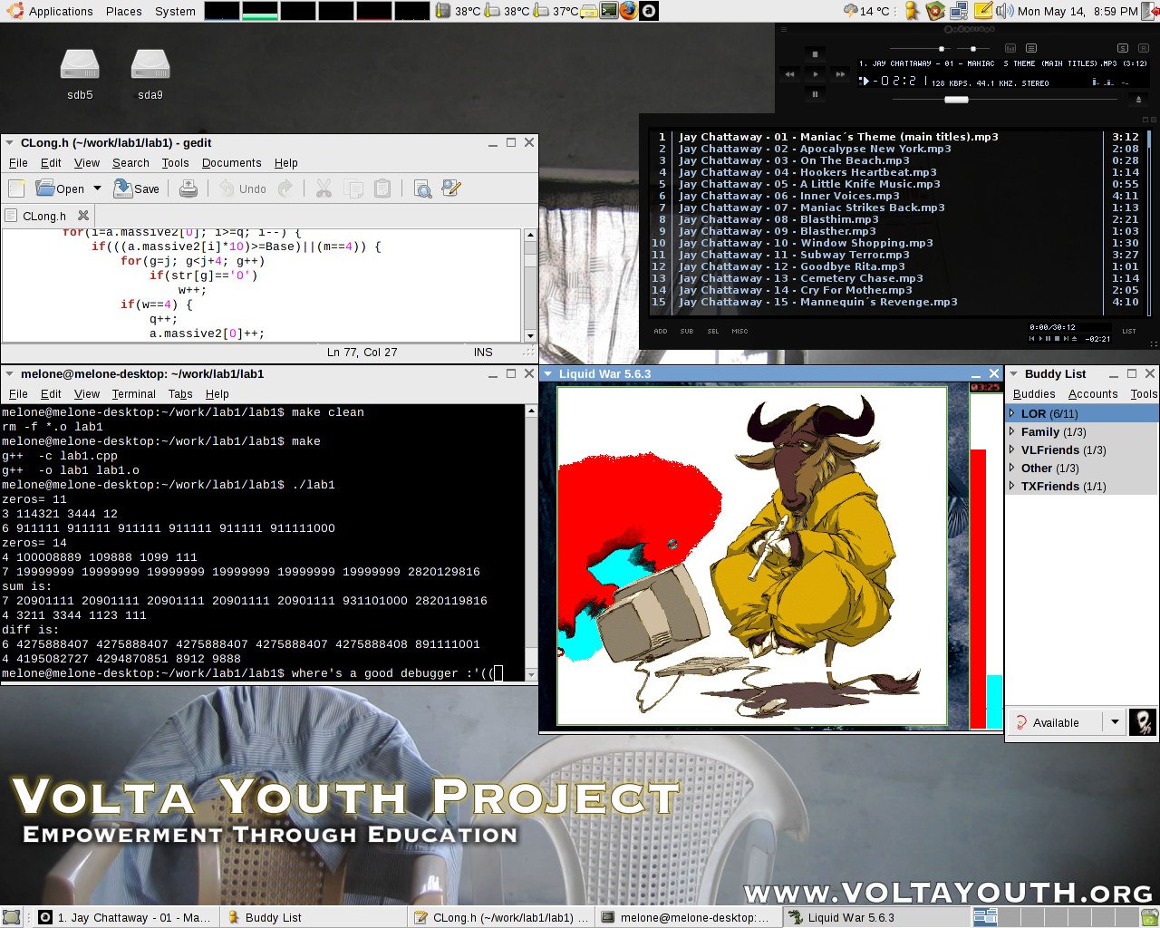
Task: Click the Save icon in gedit
Action: click(x=136, y=188)
